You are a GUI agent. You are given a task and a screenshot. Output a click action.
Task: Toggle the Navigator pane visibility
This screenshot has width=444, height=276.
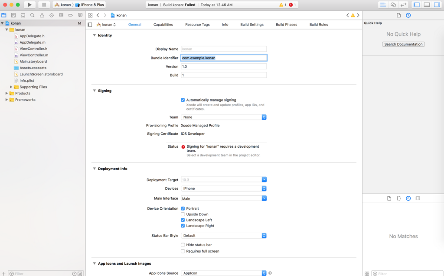pos(417,5)
